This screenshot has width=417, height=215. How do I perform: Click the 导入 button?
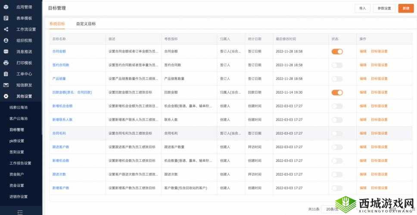362,8
